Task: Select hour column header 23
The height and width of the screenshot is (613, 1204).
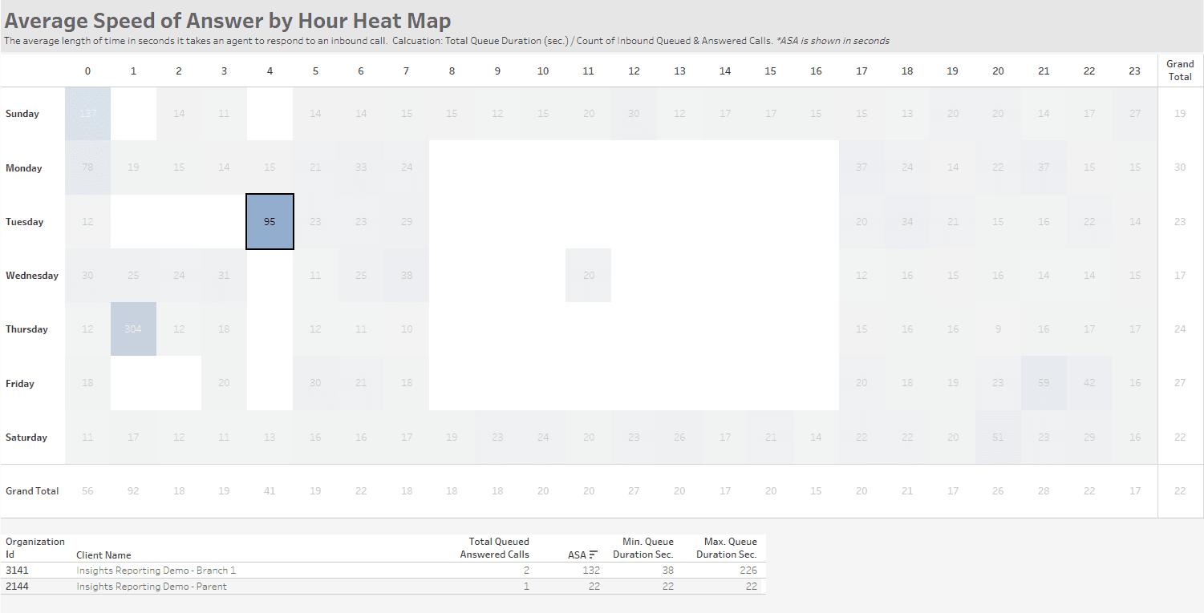Action: (x=1134, y=71)
